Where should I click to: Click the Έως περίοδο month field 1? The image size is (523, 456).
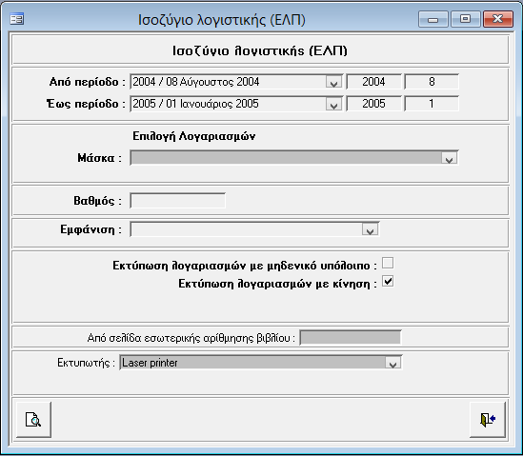[432, 104]
